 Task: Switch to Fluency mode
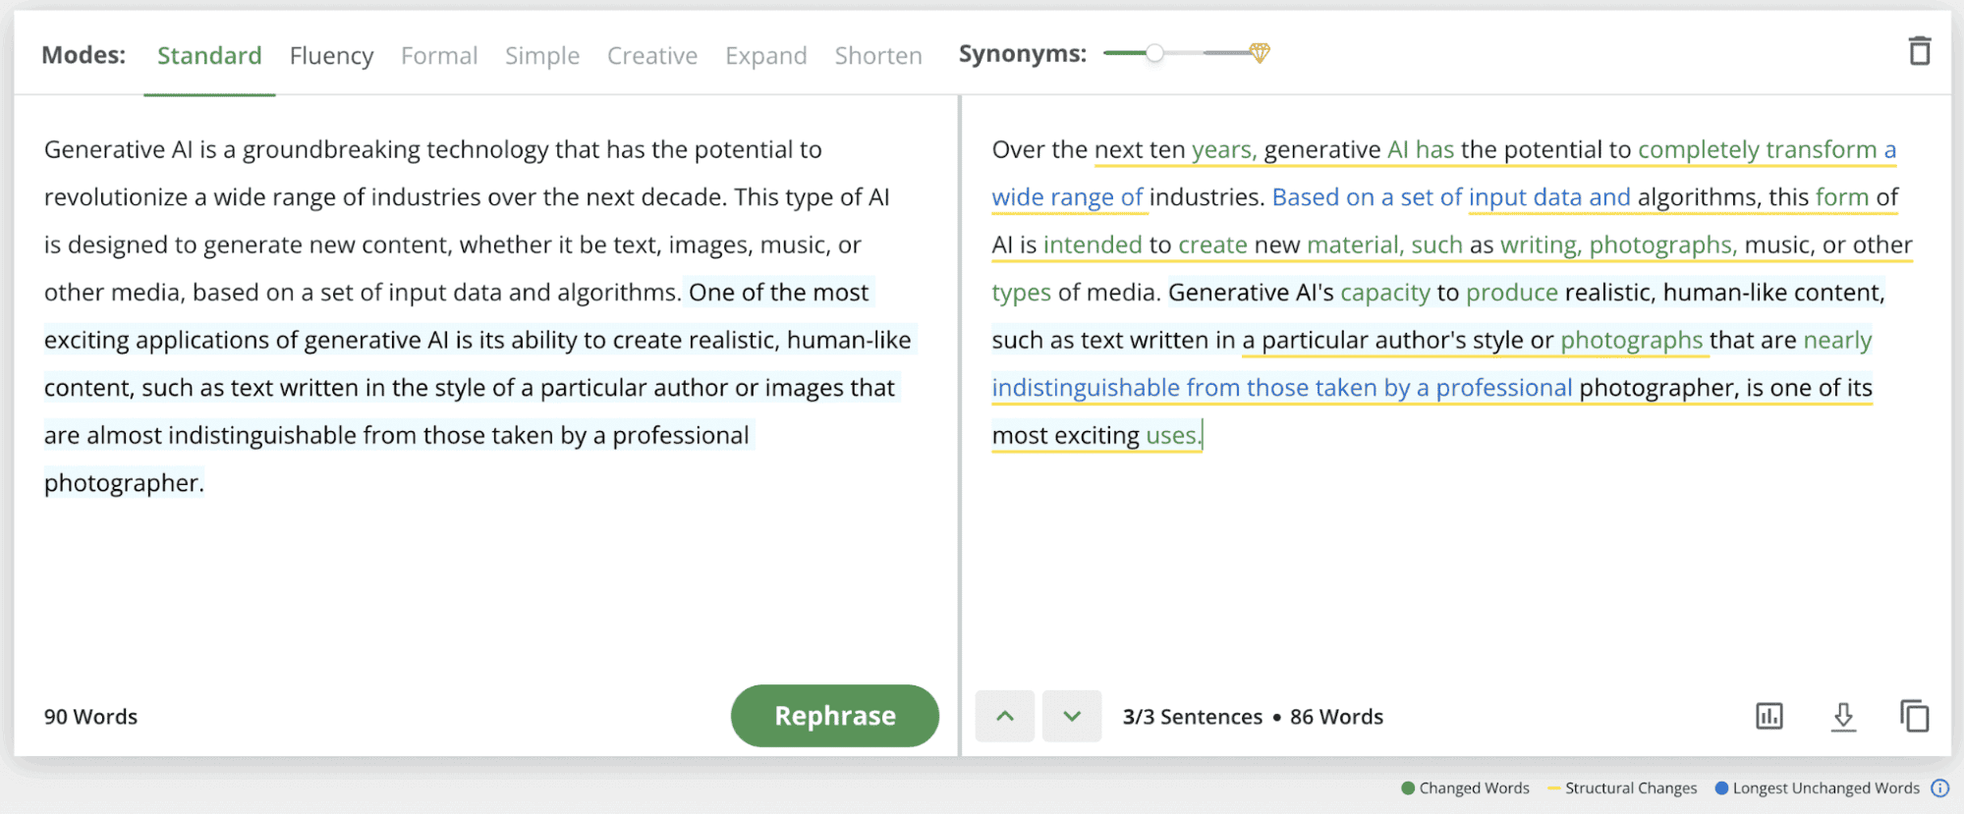(x=331, y=56)
